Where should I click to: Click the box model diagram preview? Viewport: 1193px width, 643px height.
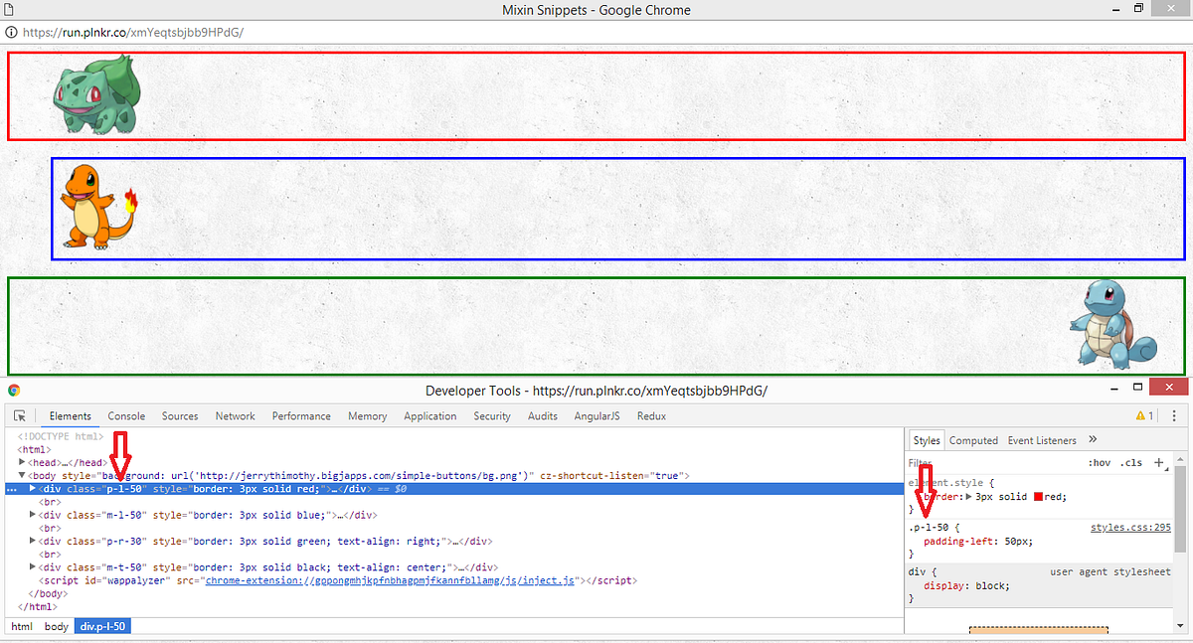click(1038, 629)
